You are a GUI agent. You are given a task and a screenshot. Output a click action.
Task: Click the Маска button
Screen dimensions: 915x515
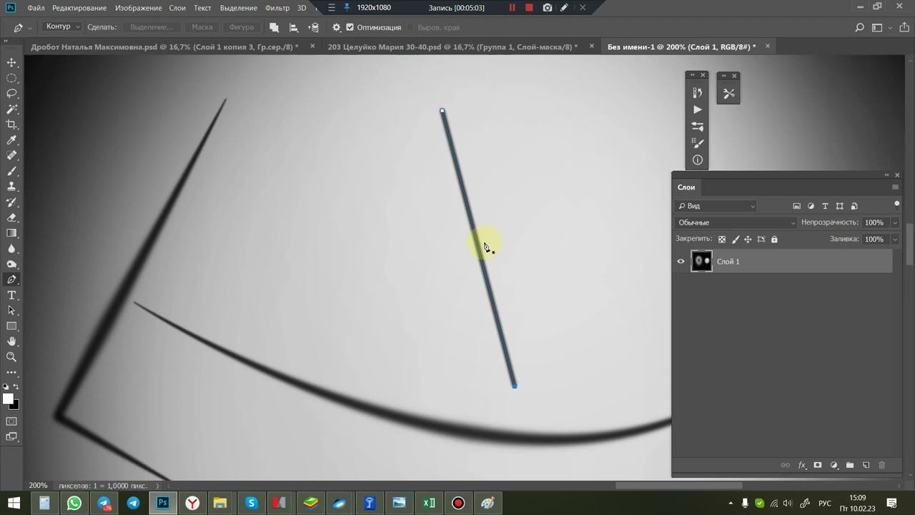pyautogui.click(x=202, y=27)
